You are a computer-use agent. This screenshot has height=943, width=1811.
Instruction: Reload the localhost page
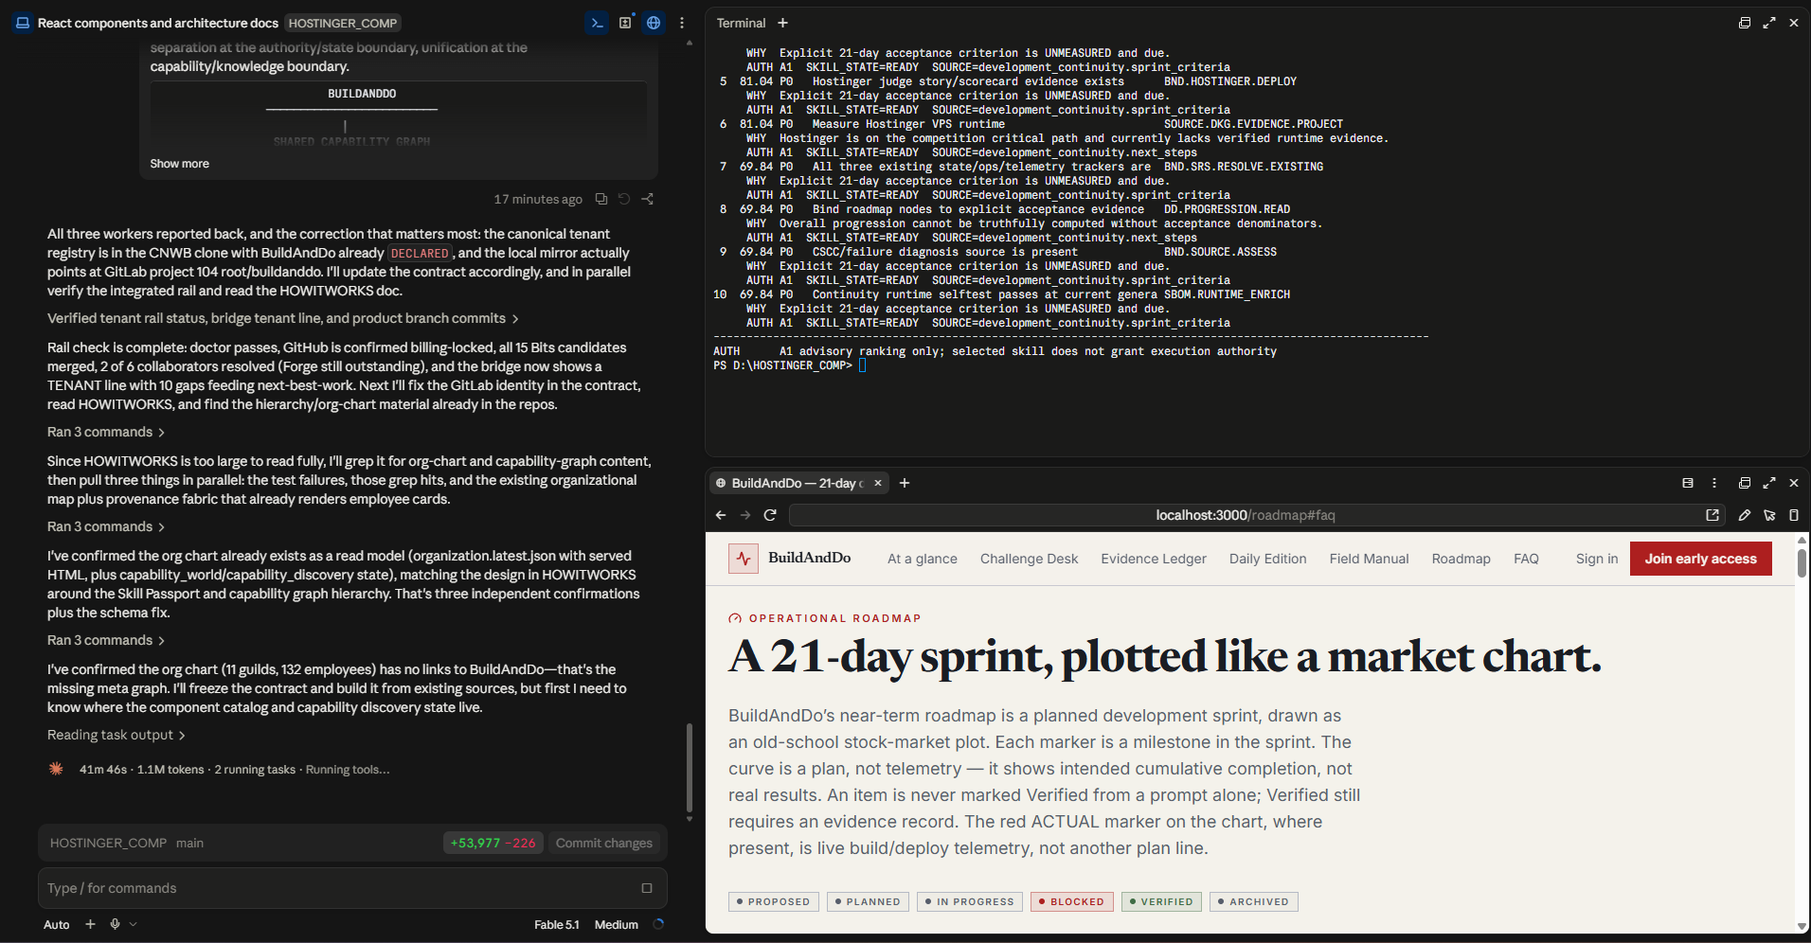pyautogui.click(x=770, y=515)
